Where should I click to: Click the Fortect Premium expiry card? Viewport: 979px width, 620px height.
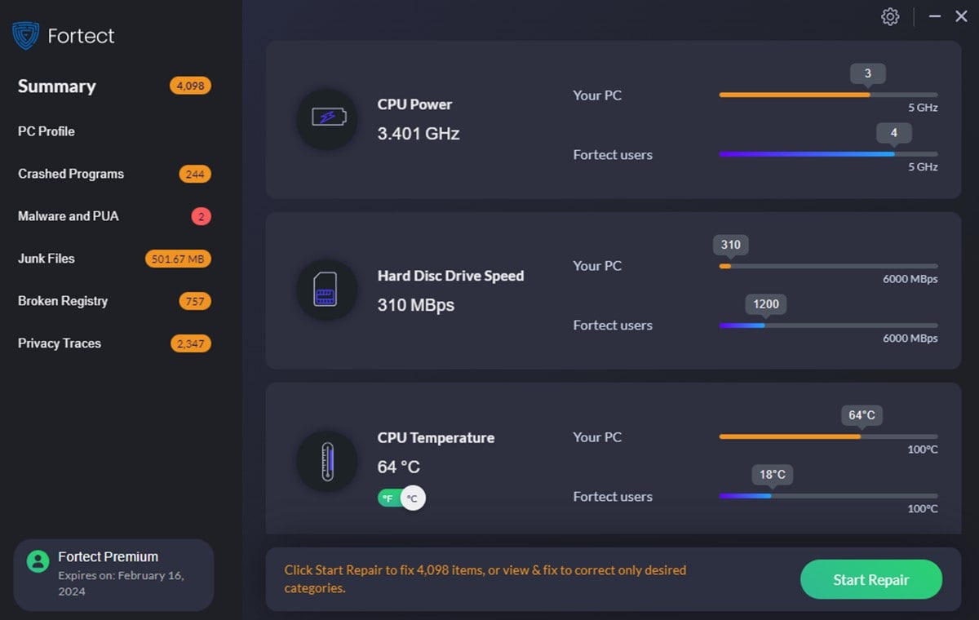113,575
